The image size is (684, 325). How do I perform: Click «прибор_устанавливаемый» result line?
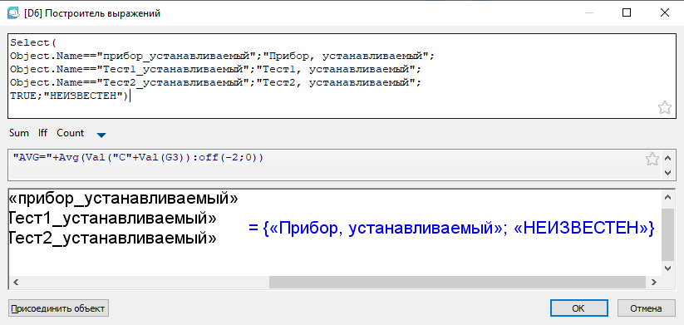click(x=123, y=199)
